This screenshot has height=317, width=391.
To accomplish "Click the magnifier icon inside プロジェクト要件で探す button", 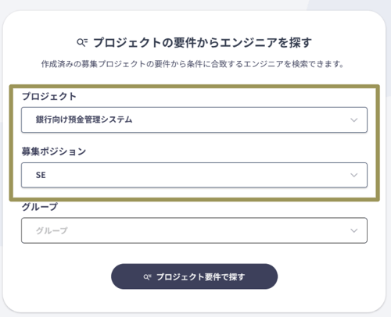I will [x=147, y=277].
